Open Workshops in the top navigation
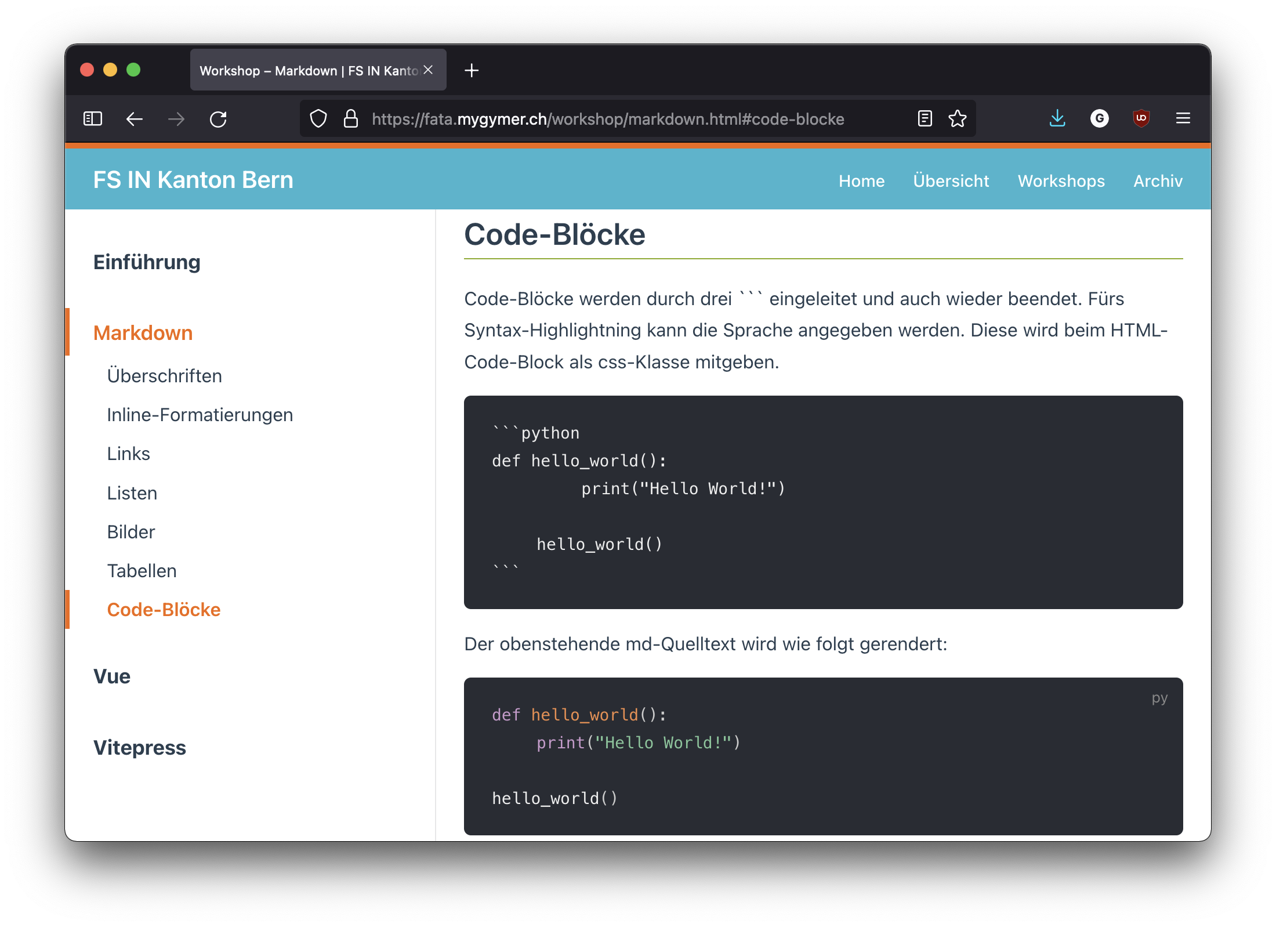The width and height of the screenshot is (1276, 927). [x=1061, y=181]
